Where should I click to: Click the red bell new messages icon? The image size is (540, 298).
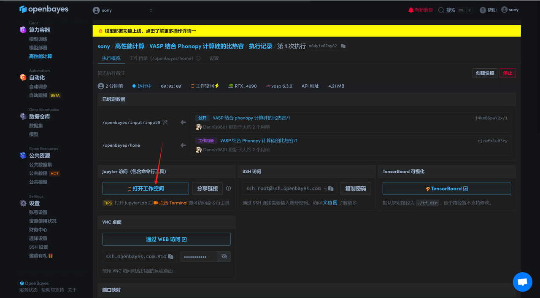tap(411, 10)
